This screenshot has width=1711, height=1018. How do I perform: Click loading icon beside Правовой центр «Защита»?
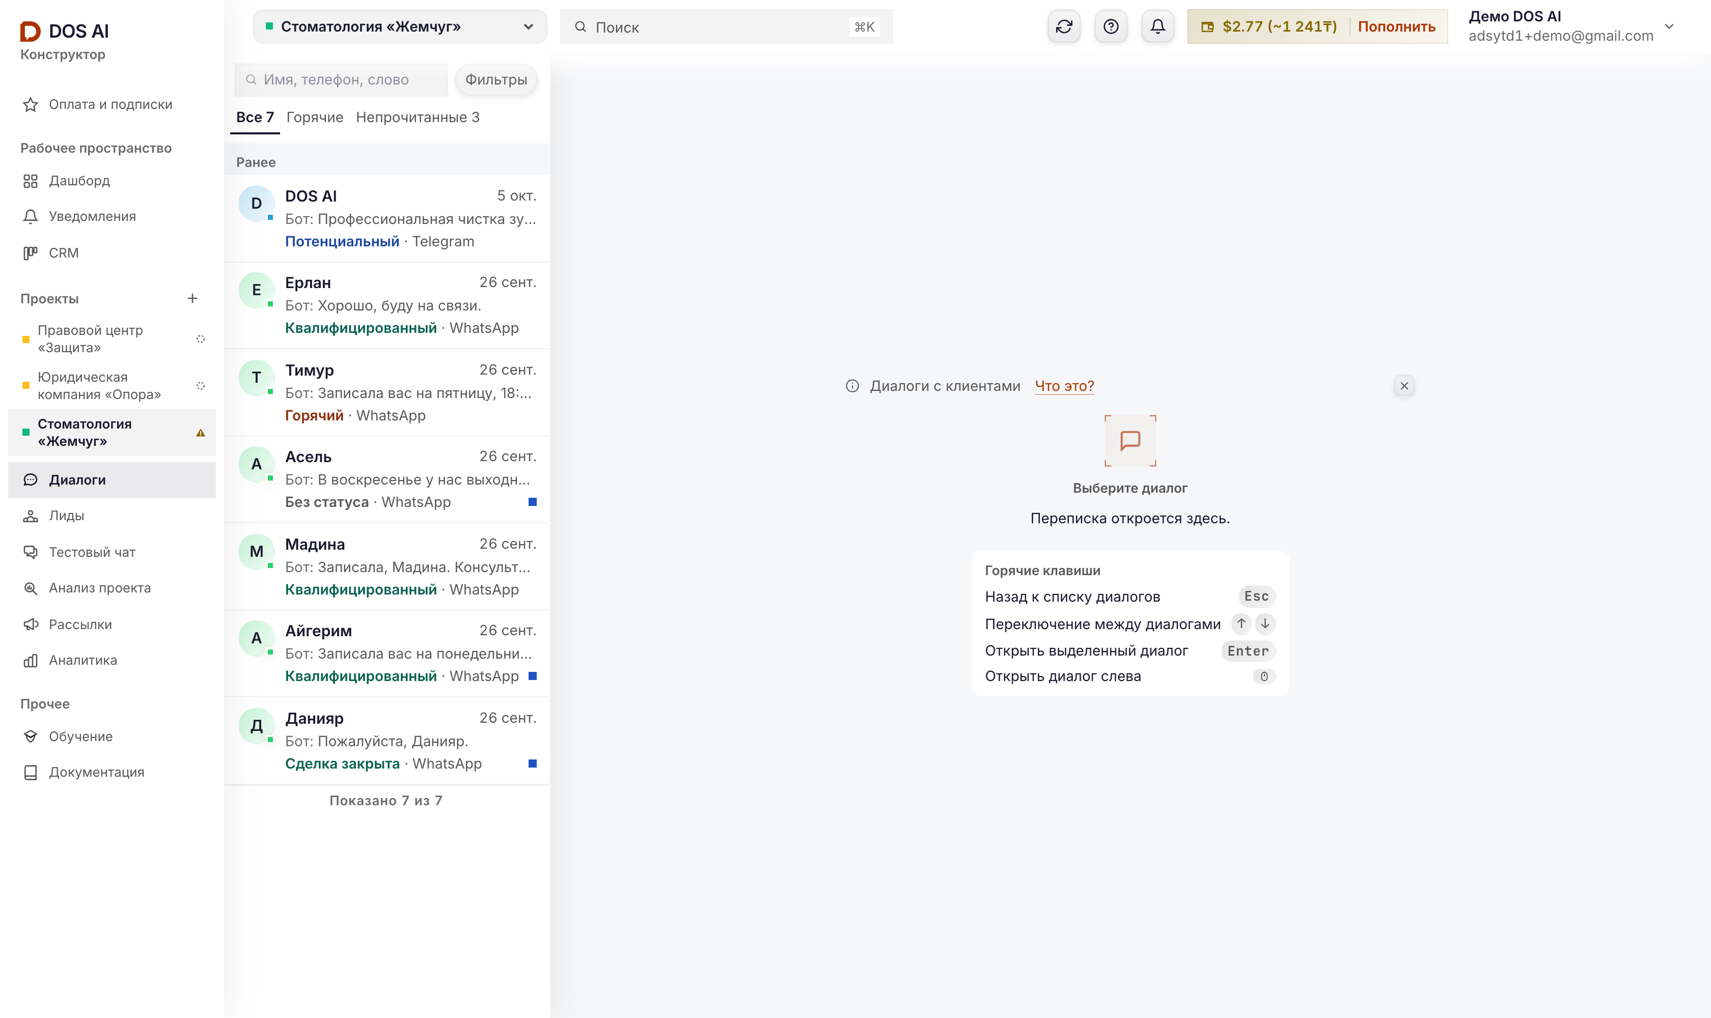(x=201, y=339)
